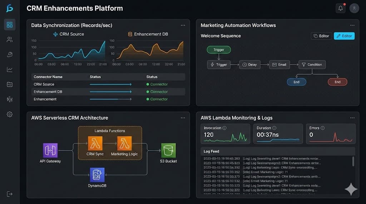Viewport: 366px width, 204px height.
Task: Click the Log Feed scrollbar
Action: 353,161
